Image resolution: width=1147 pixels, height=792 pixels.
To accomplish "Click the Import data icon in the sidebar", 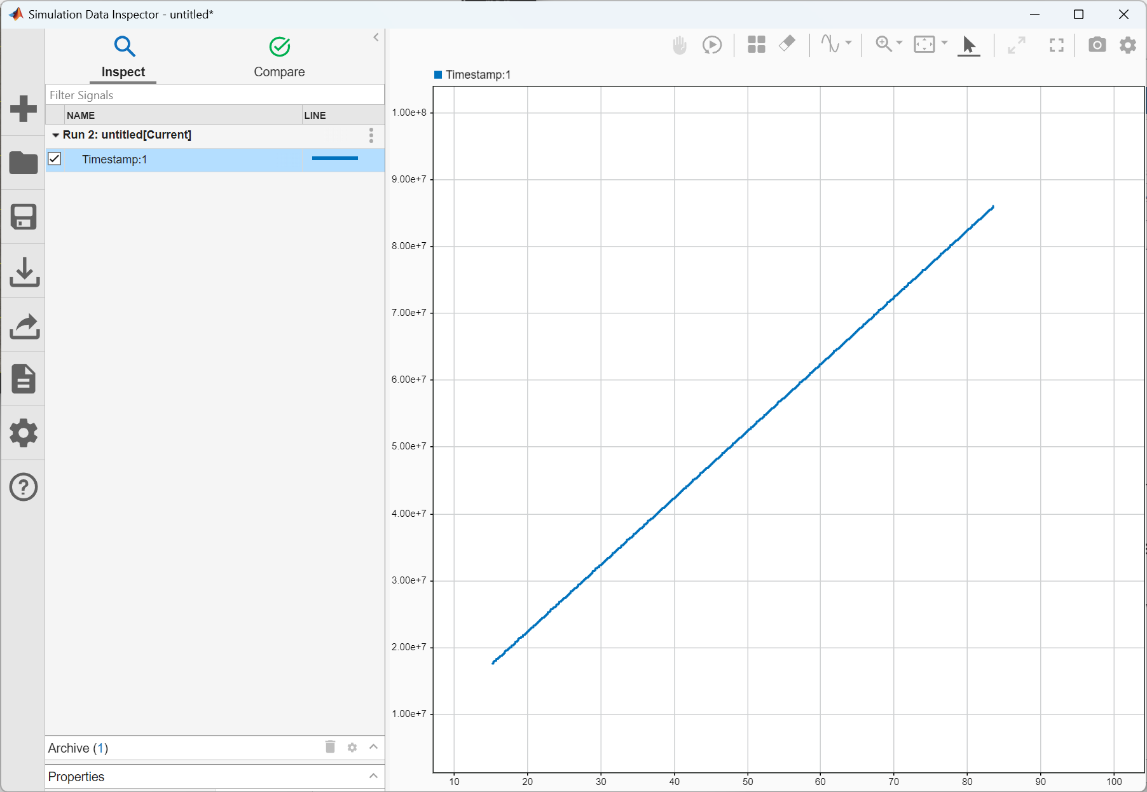I will tap(24, 271).
